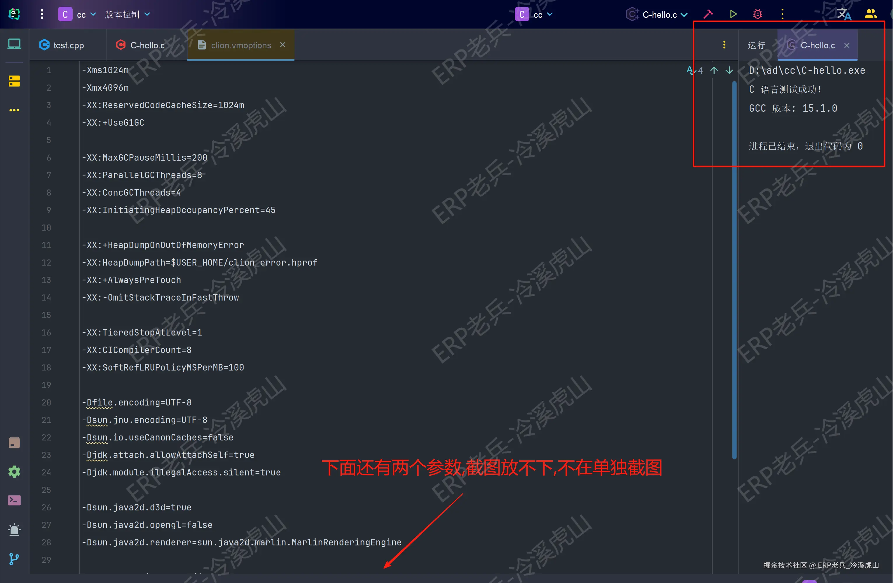Open the main menu kebab button
893x583 pixels.
coord(42,14)
